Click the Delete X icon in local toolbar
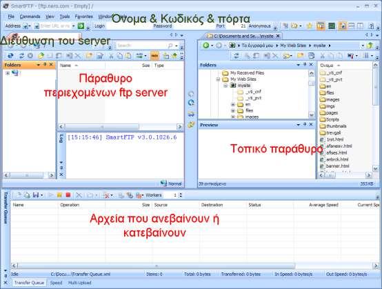Screen dimensions: 382x289 (x=275, y=56)
